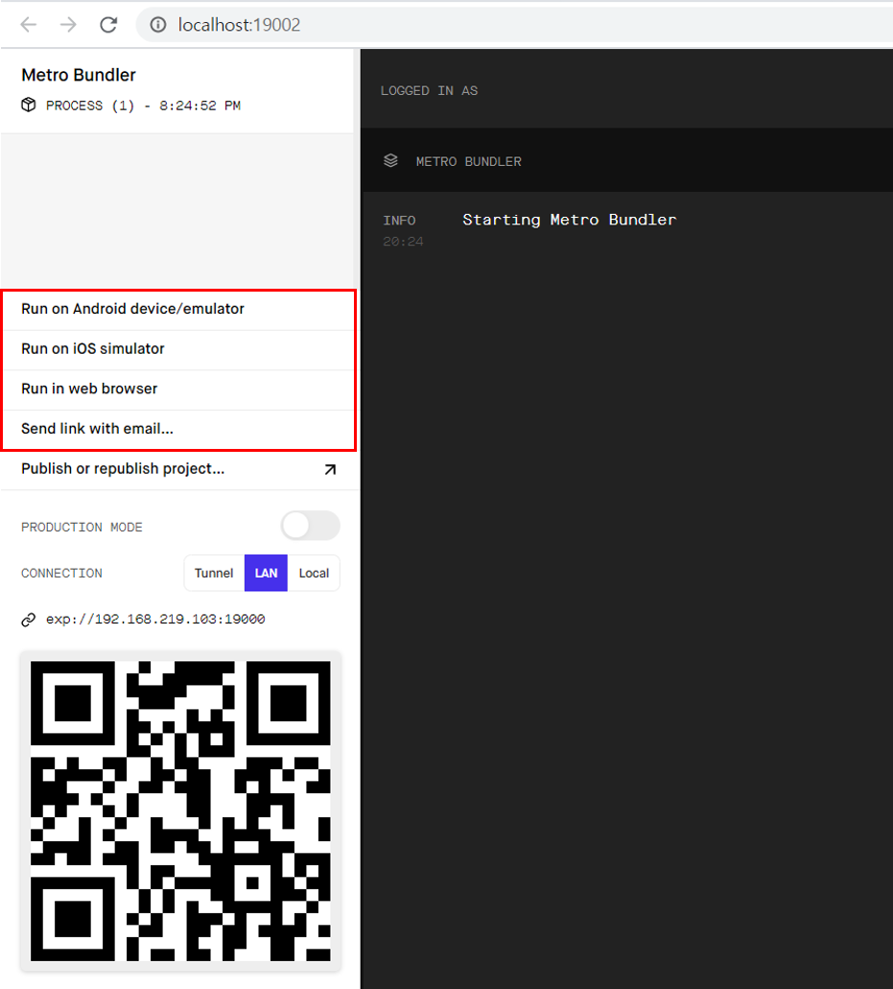Copy the exp://192.168.219.103:19000 URL
Viewport: 893px width, 989px height.
155,620
